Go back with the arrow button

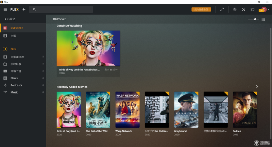click(24, 9)
